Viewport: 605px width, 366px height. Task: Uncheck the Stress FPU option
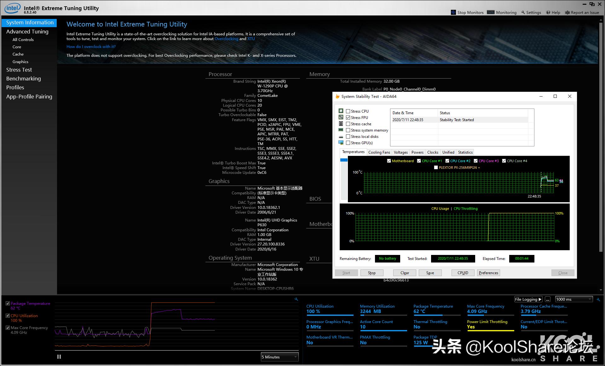point(348,118)
